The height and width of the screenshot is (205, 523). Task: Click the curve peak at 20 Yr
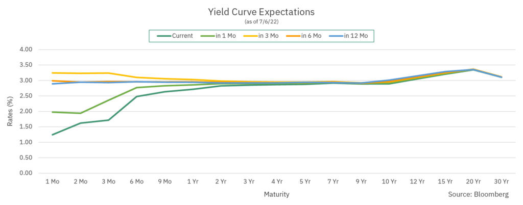(x=473, y=69)
